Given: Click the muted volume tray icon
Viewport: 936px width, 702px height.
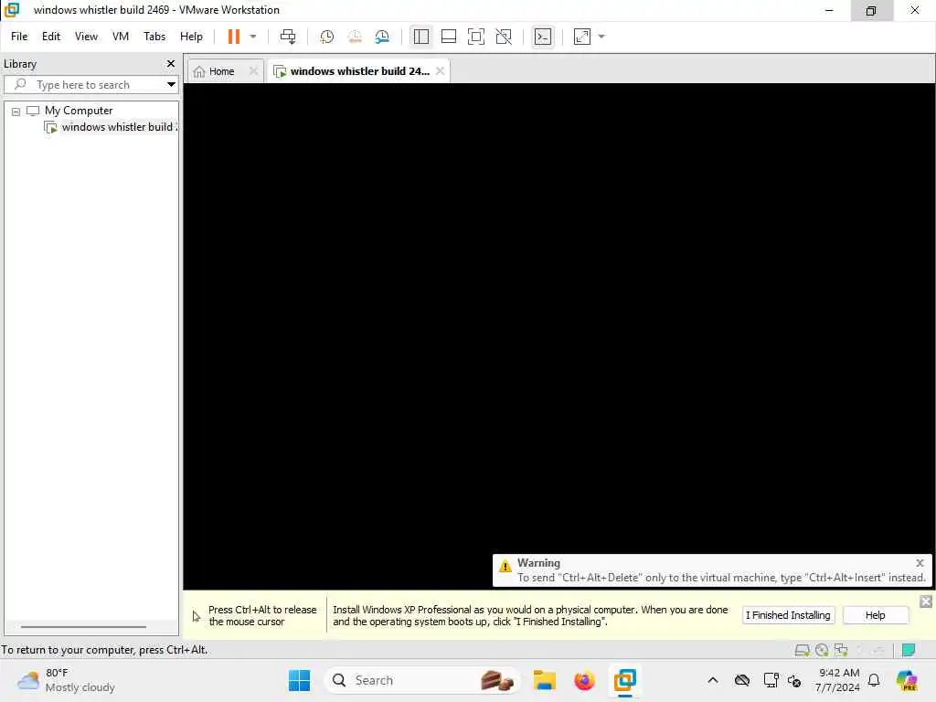Looking at the screenshot, I should (x=794, y=680).
